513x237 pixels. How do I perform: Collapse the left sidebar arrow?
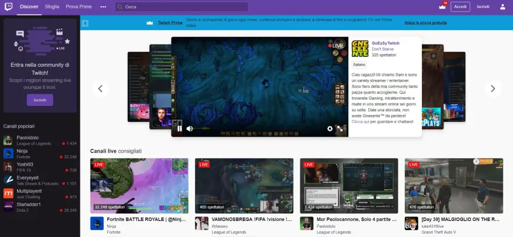point(85,23)
